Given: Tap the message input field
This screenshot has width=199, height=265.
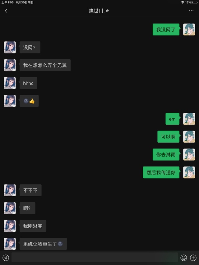Looking at the screenshot, I should coord(95,257).
